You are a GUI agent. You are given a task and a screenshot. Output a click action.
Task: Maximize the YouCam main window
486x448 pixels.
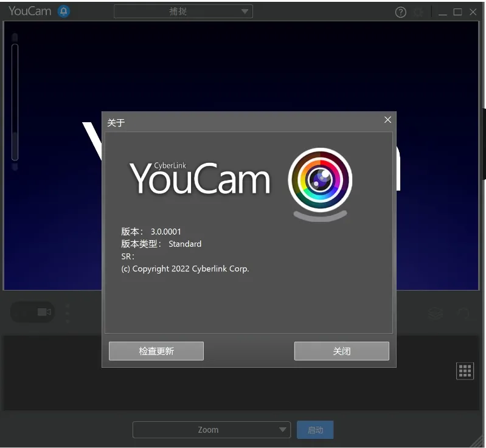click(x=457, y=12)
